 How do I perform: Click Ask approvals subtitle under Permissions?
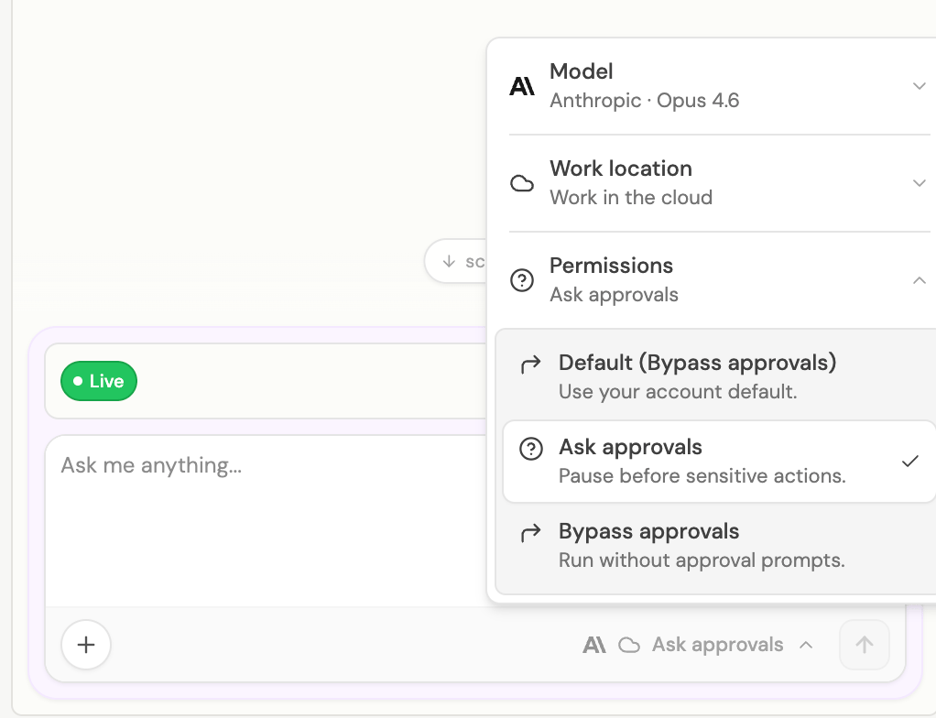[x=614, y=295]
